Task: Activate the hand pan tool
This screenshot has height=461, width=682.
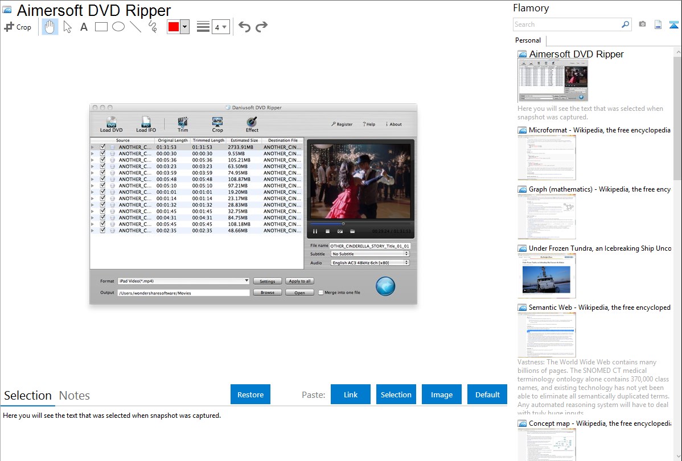Action: pos(50,27)
